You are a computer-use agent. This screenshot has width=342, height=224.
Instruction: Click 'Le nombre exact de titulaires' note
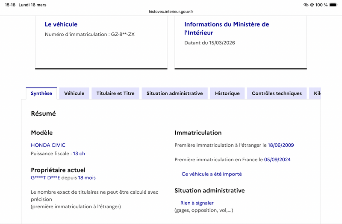coord(94,199)
